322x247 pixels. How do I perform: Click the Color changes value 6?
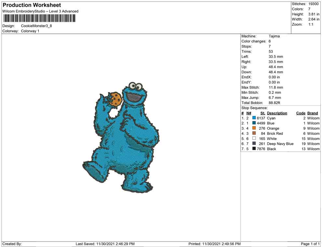pos(270,41)
